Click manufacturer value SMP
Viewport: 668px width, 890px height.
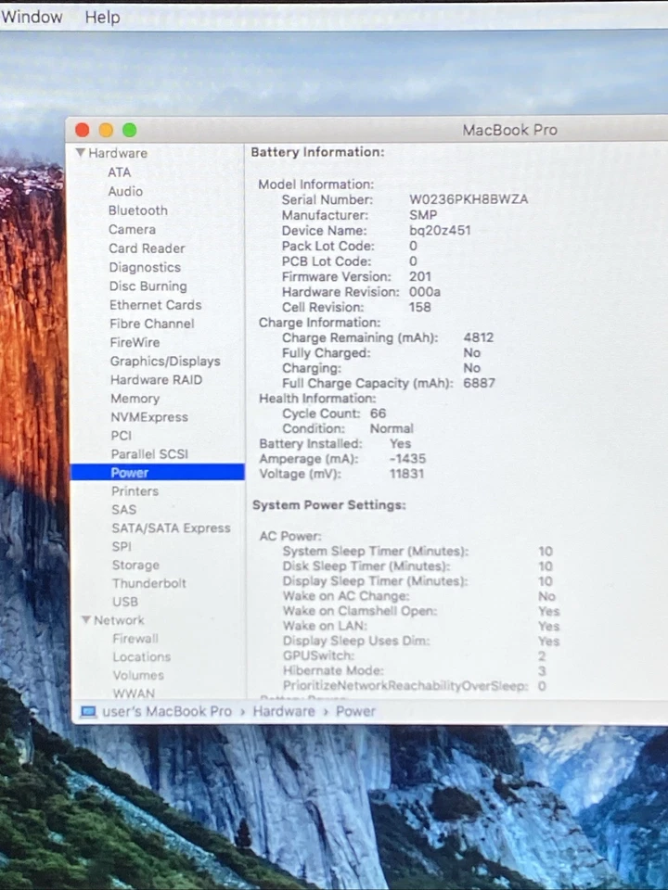[x=423, y=215]
